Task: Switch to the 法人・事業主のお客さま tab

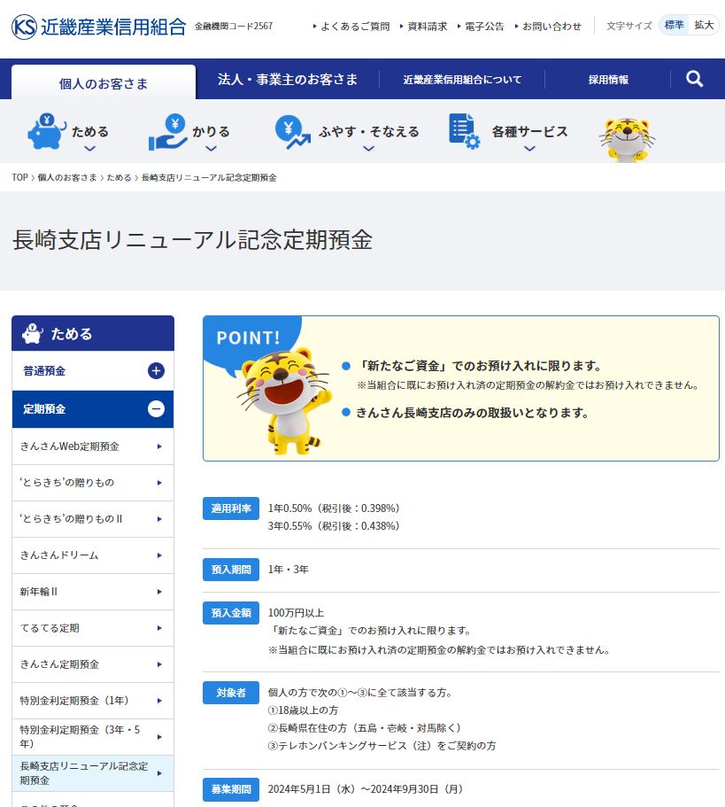Action: click(x=288, y=79)
